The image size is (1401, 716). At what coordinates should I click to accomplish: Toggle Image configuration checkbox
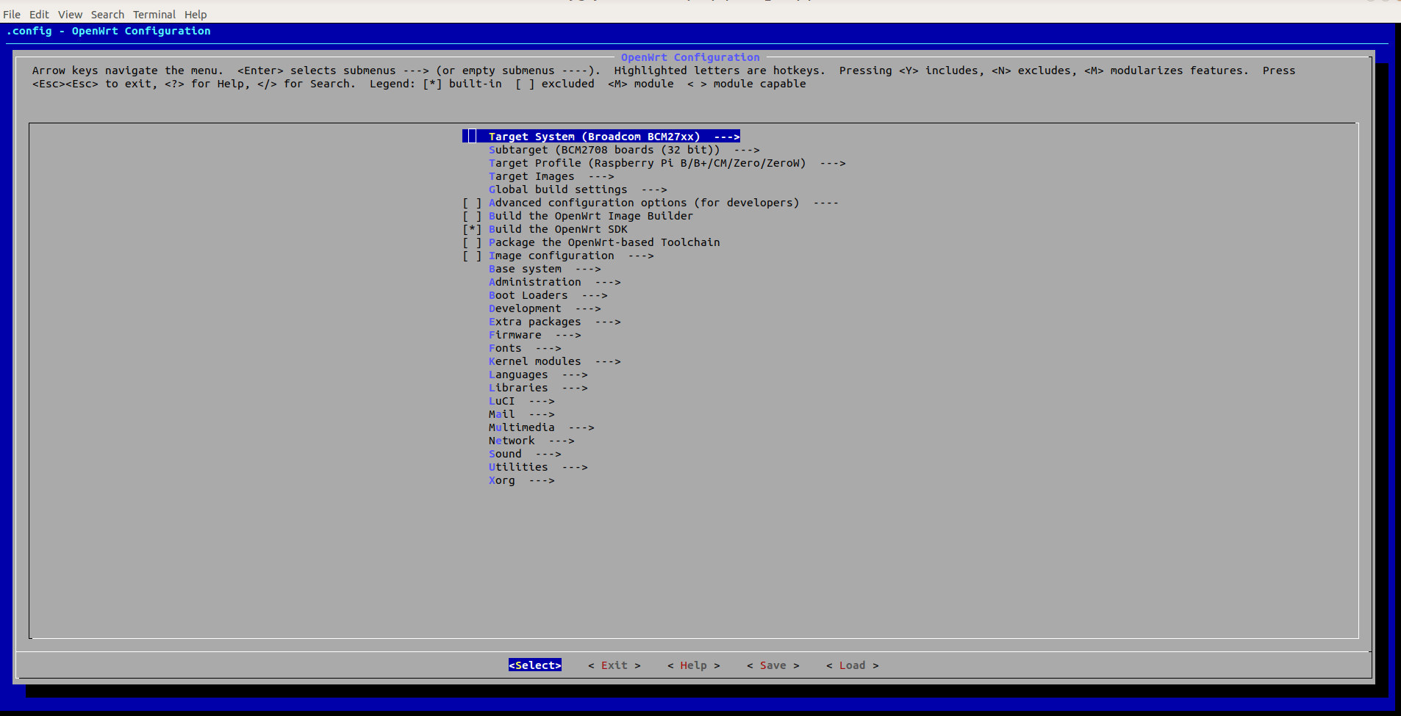click(x=472, y=256)
